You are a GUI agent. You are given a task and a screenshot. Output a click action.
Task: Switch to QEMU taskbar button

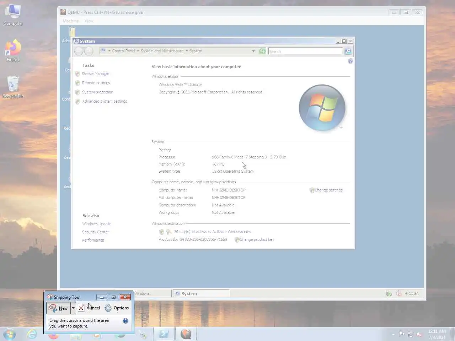[186, 334]
